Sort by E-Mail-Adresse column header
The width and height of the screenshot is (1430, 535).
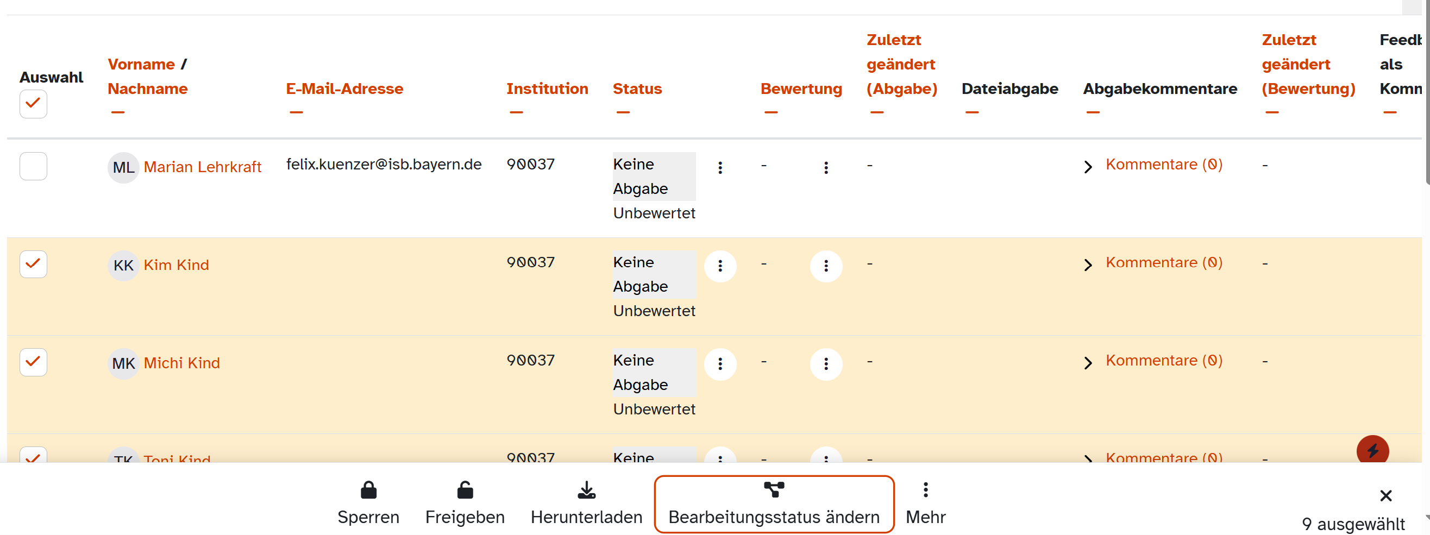(x=344, y=88)
